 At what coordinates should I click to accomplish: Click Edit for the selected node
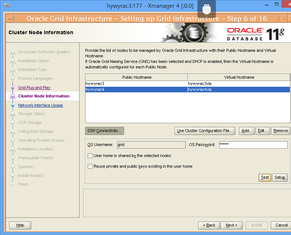(x=263, y=131)
